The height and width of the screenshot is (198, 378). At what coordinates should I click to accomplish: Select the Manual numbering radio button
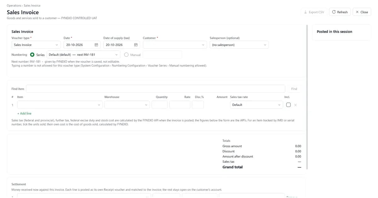[x=126, y=55]
